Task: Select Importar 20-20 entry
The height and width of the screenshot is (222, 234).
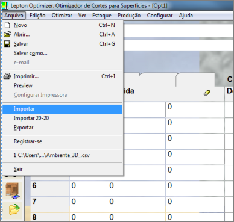Action: coord(62,118)
